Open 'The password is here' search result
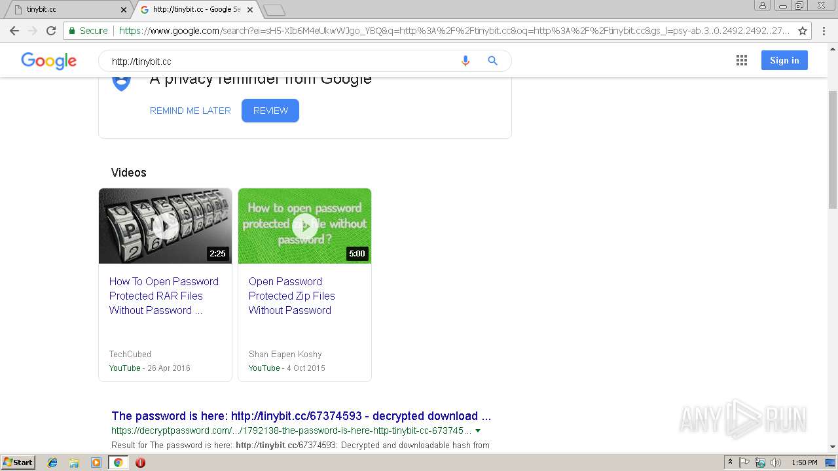This screenshot has height=471, width=838. pyautogui.click(x=301, y=415)
